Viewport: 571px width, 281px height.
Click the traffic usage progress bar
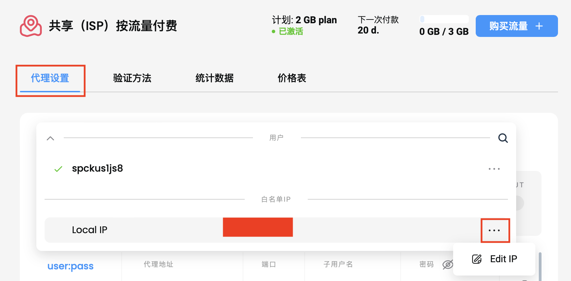444,19
